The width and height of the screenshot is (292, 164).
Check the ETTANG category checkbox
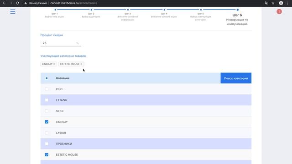pyautogui.click(x=47, y=100)
